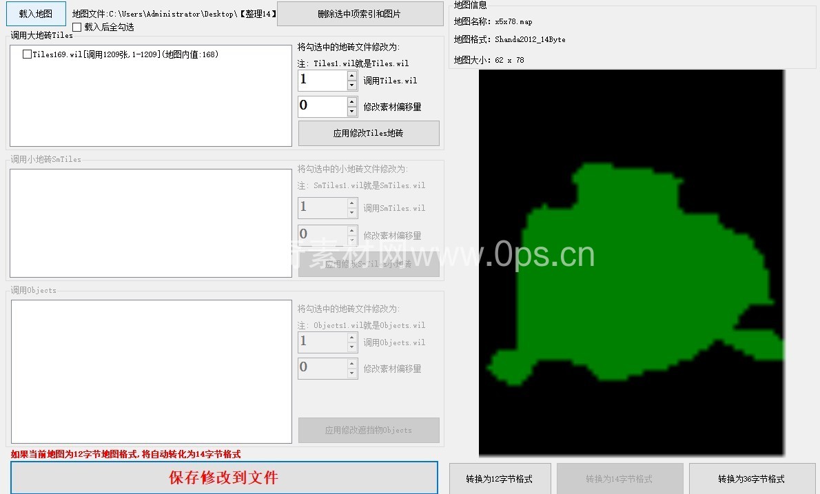820x494 pixels.
Task: Click 保存修改到文件 save button
Action: click(x=224, y=477)
